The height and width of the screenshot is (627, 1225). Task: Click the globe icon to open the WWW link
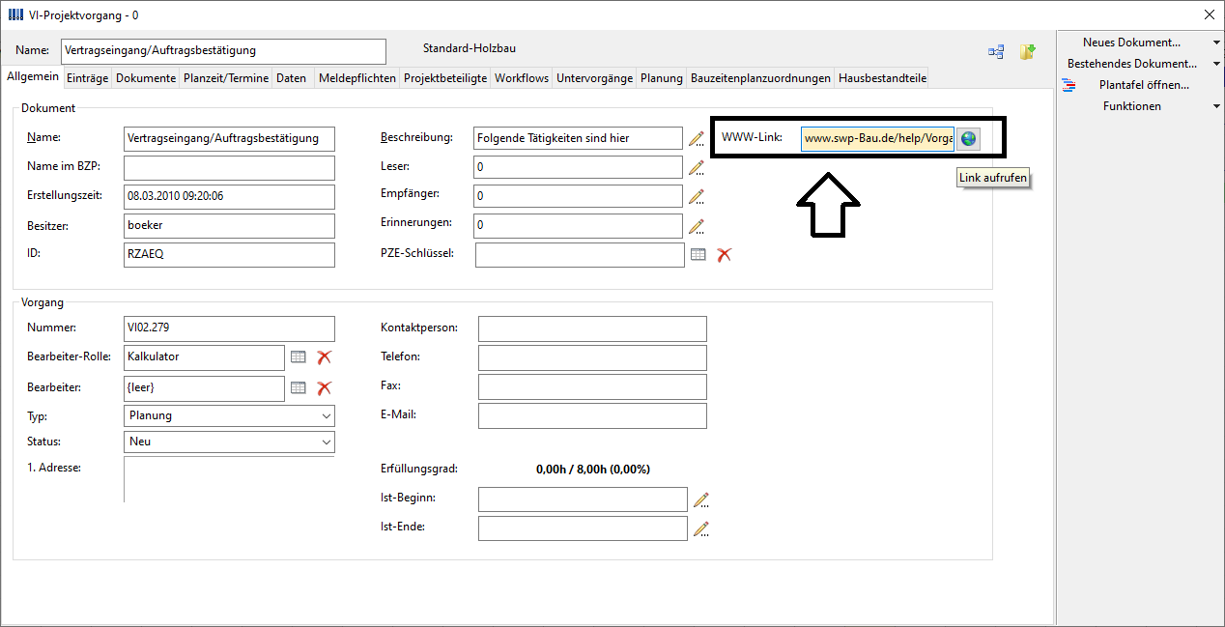968,138
